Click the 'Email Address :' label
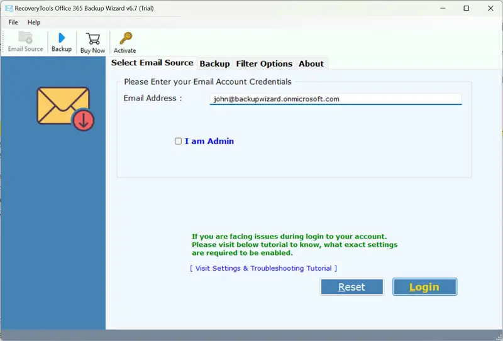This screenshot has width=503, height=341. (153, 98)
